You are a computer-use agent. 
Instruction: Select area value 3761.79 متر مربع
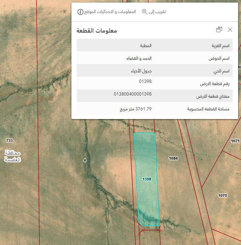(x=136, y=109)
